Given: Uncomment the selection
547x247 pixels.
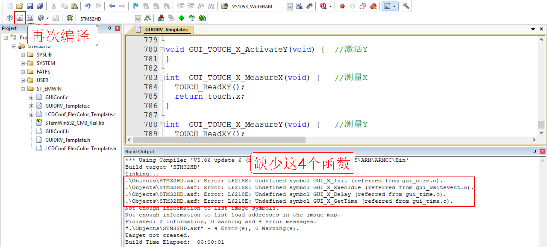Looking at the screenshot, I should click(x=211, y=6).
